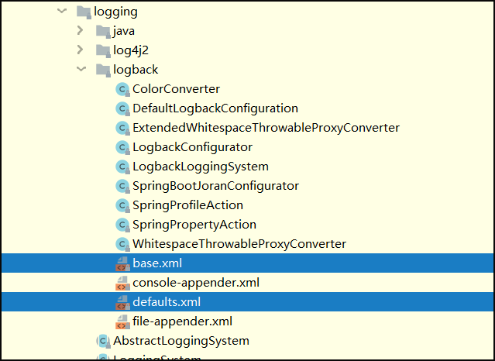Viewport: 495px width, 361px height.
Task: Collapse the logback folder chevron
Action: [x=81, y=69]
